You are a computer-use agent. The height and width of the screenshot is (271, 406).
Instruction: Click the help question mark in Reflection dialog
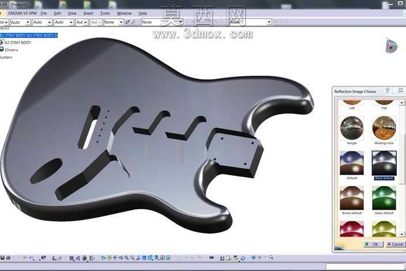click(388, 90)
